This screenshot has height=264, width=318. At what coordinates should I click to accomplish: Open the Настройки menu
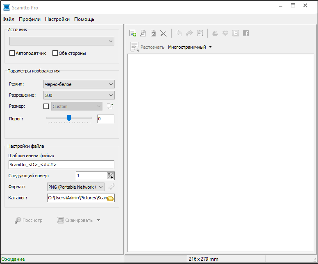[57, 19]
